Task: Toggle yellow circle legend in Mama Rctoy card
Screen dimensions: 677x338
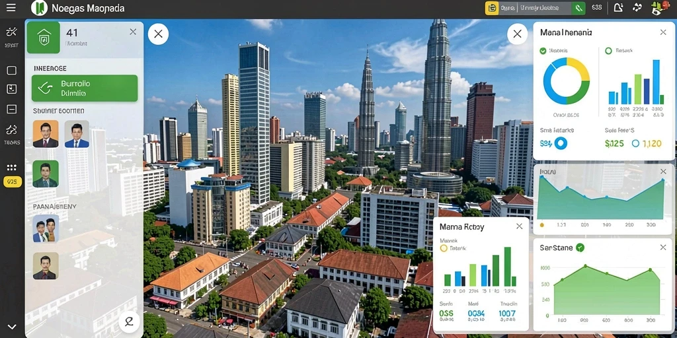Action: pyautogui.click(x=444, y=248)
